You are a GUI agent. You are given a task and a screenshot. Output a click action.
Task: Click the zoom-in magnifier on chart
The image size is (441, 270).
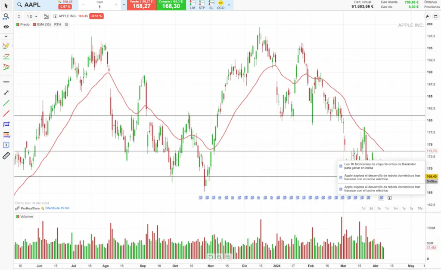tap(228, 257)
